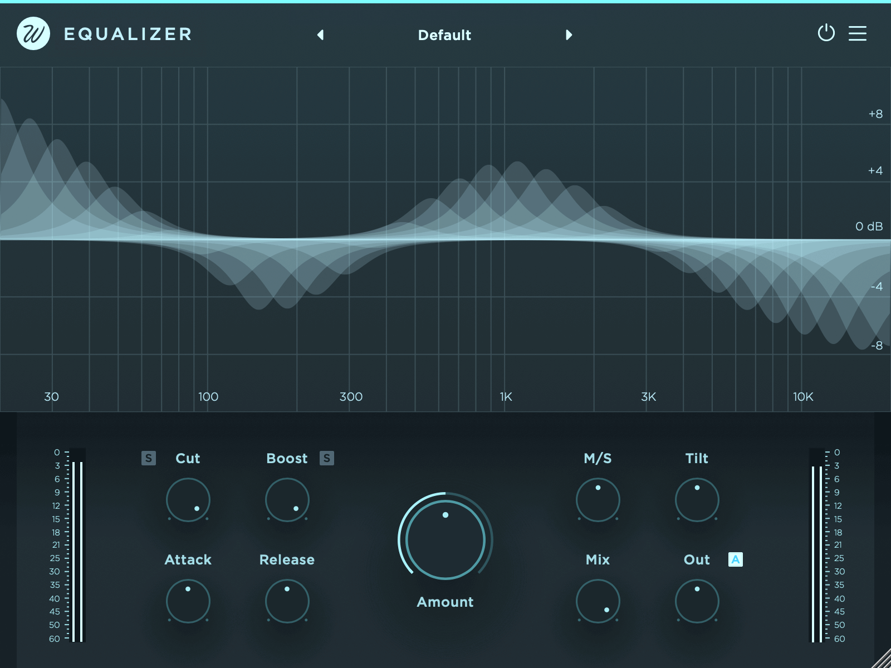The width and height of the screenshot is (891, 668).
Task: Click the Cut label
Action: (x=188, y=458)
